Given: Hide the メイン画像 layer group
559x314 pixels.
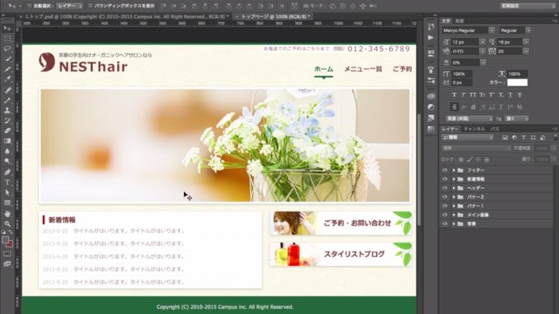Looking at the screenshot, I should 445,215.
